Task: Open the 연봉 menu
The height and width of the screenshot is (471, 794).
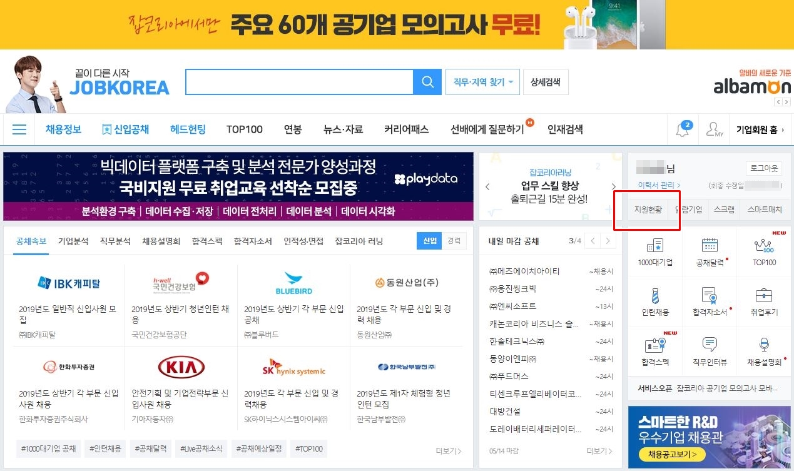Action: [293, 129]
